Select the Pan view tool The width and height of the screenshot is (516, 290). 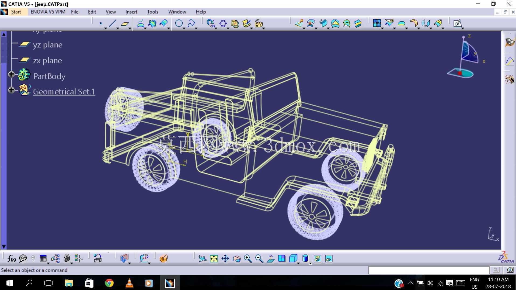click(225, 259)
